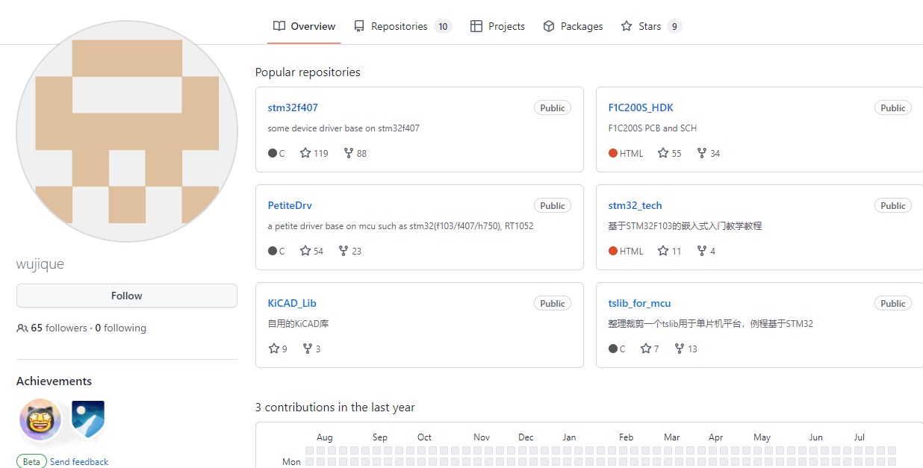Click the fork icon showing 34 on F1C200S_HDK
The width and height of the screenshot is (923, 468).
tap(702, 153)
